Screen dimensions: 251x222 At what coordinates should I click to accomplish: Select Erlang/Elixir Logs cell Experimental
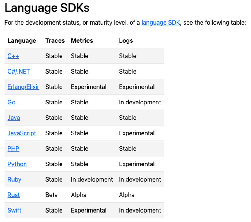pyautogui.click(x=137, y=87)
